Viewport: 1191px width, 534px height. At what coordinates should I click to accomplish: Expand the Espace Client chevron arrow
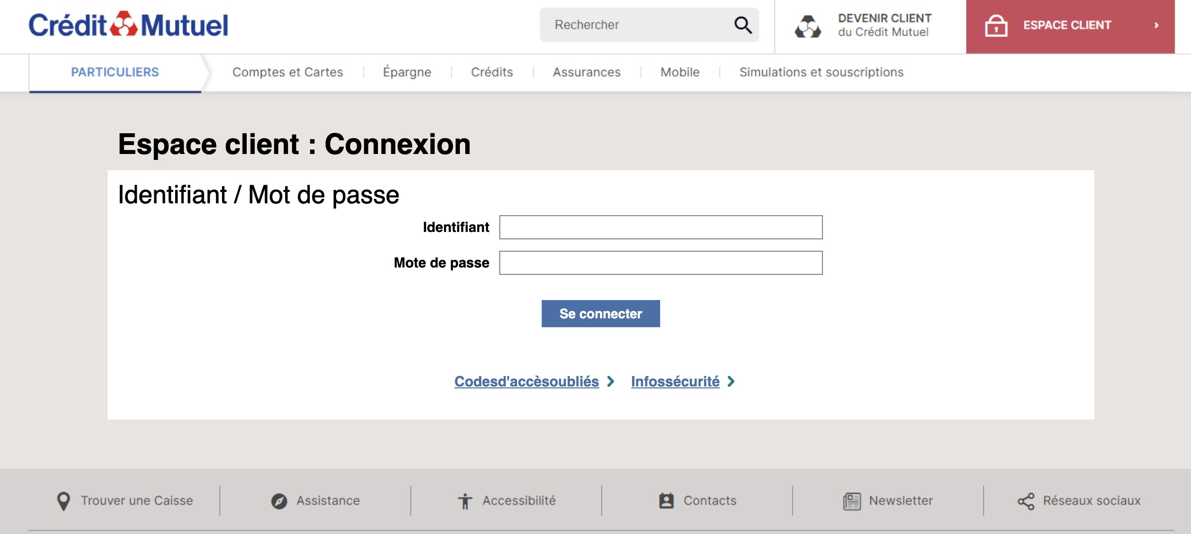tap(1156, 25)
